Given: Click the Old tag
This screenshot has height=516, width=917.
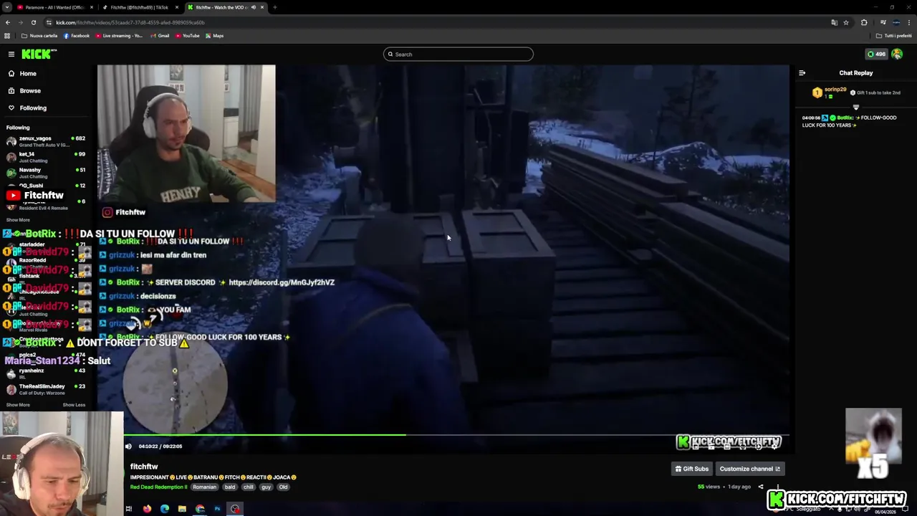Looking at the screenshot, I should pyautogui.click(x=283, y=487).
